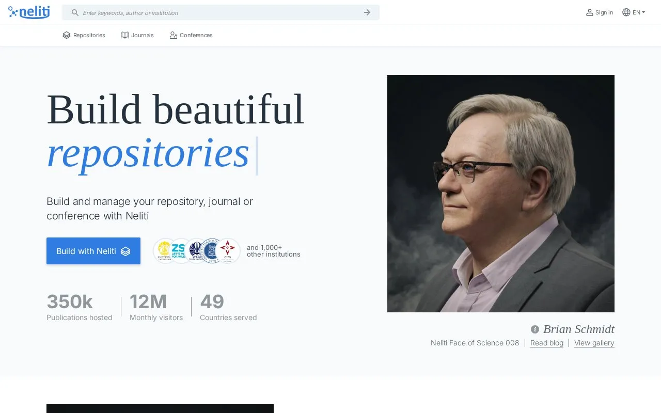Click the Neliti logo
Viewport: 661px width, 413px height.
coord(29,12)
